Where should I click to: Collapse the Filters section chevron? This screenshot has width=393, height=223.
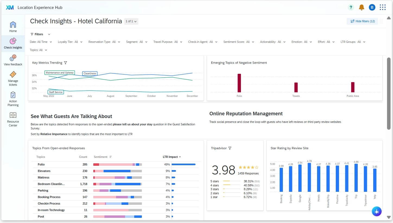[x=49, y=34]
